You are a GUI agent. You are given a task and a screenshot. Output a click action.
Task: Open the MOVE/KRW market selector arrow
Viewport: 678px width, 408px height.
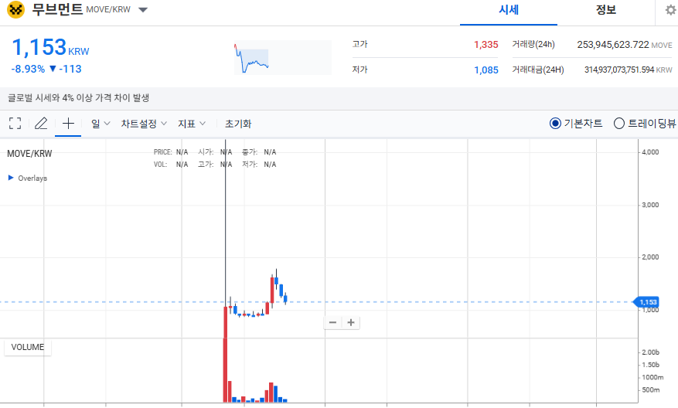pos(143,10)
